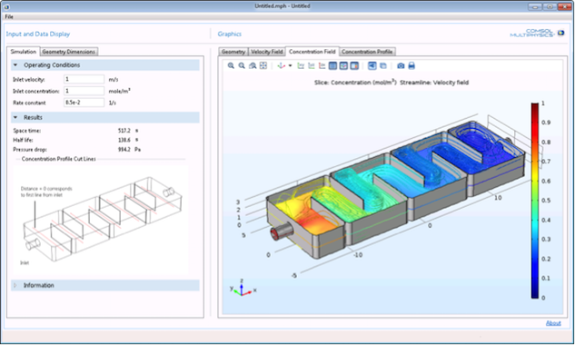Open the default view dropdown arrow
Screen dimensions: 575x345
click(x=290, y=66)
